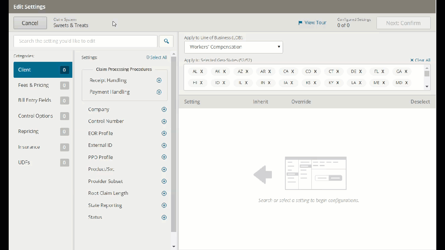Remove the AL geo-state chip
Screen dimensions: 445x250
(202, 72)
